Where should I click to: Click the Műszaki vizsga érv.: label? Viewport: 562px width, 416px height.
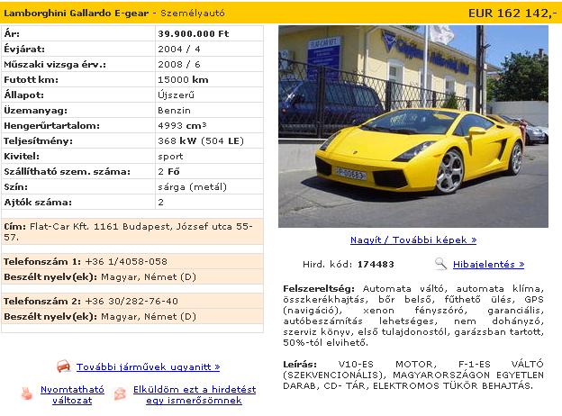55,65
